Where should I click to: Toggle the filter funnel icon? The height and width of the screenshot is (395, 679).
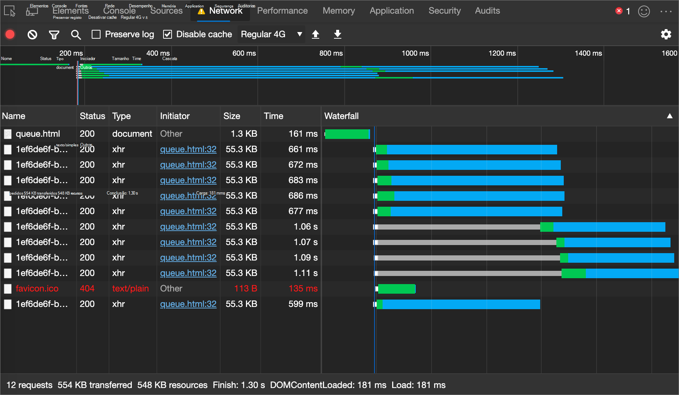coord(54,35)
